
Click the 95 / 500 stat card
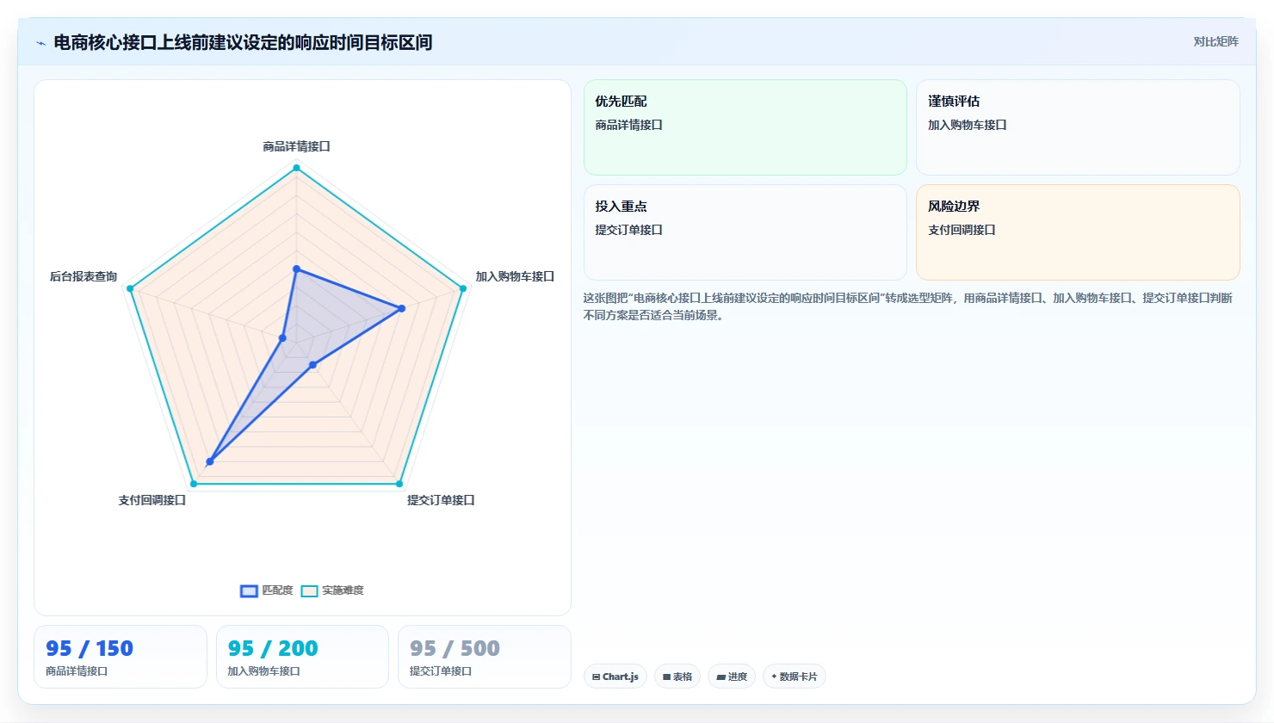pyautogui.click(x=485, y=657)
